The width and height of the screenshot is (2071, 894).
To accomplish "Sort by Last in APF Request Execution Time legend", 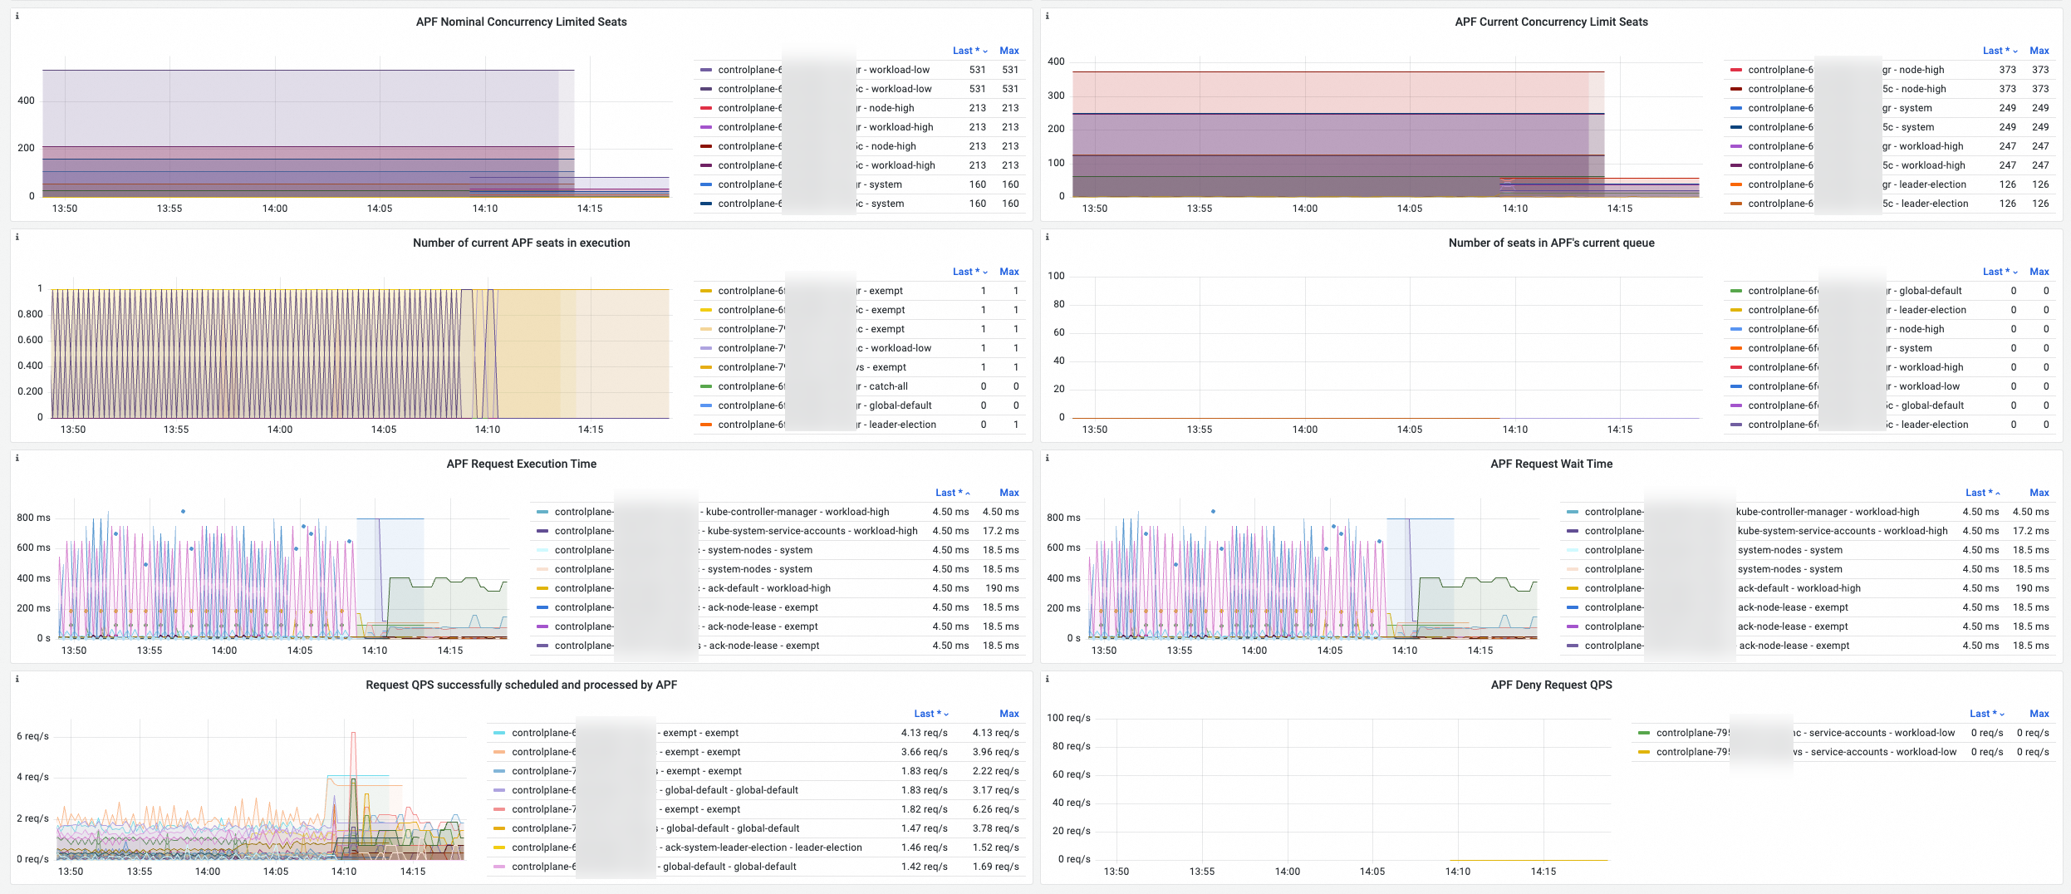I will click(x=951, y=493).
